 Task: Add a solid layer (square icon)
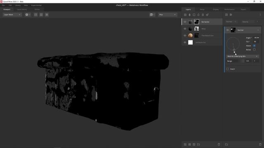(x=194, y=15)
